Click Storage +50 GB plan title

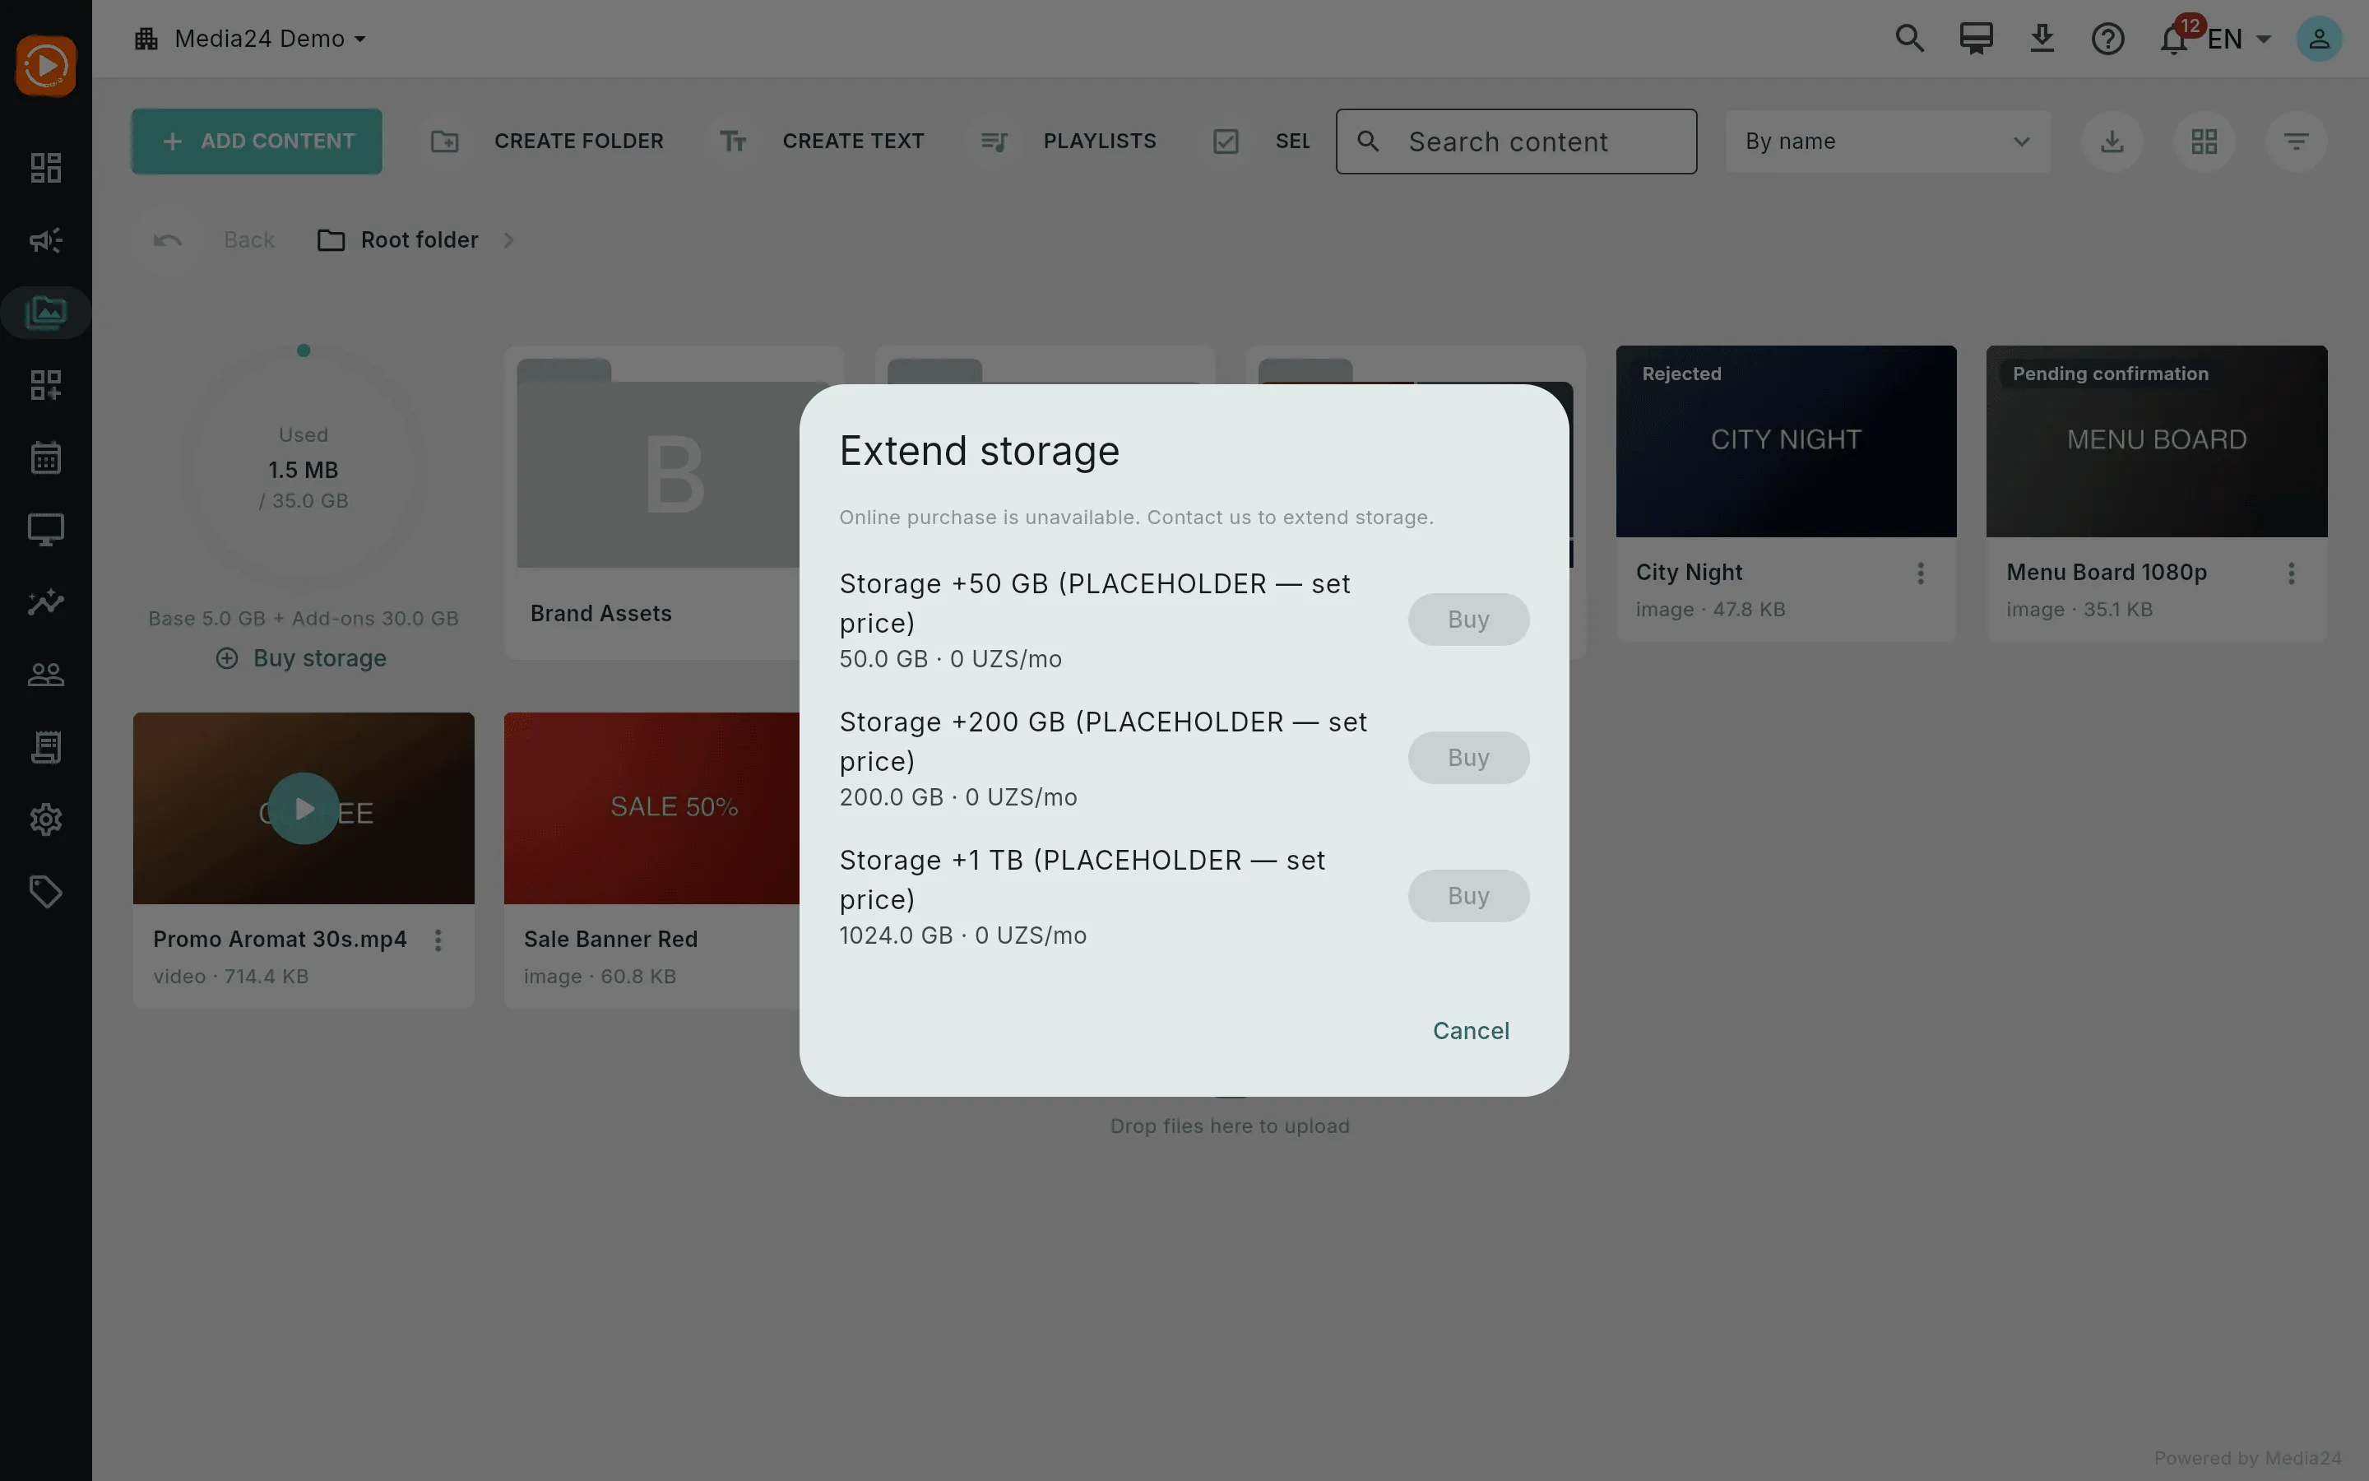click(x=1095, y=603)
